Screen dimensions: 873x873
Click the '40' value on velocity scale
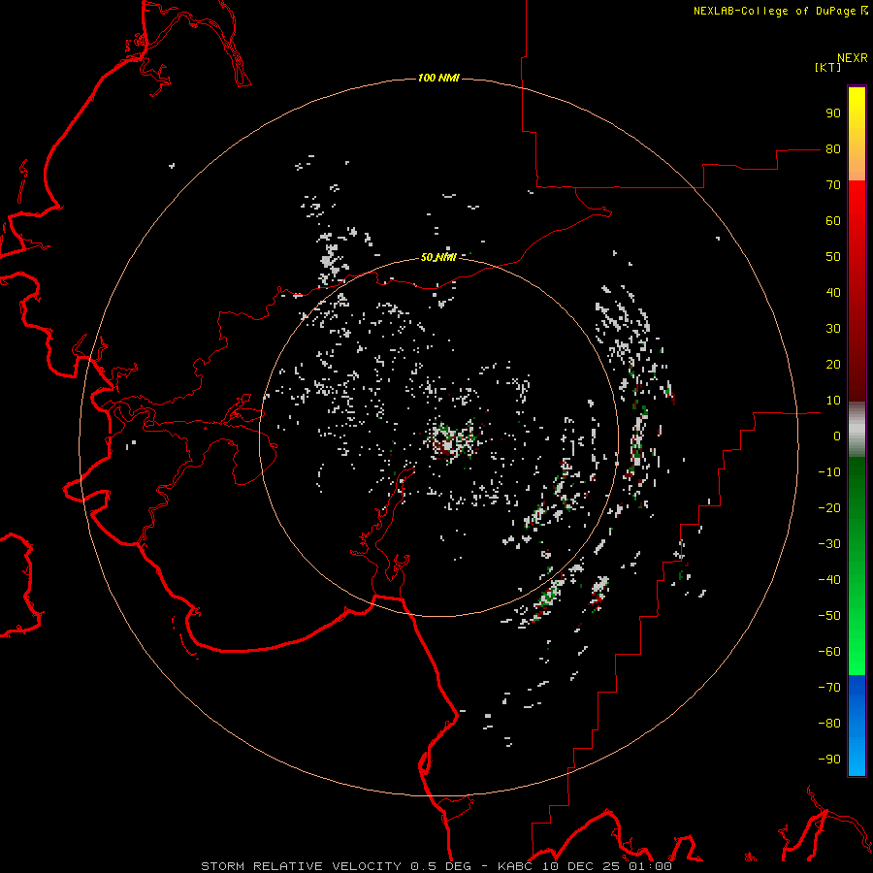click(x=833, y=293)
